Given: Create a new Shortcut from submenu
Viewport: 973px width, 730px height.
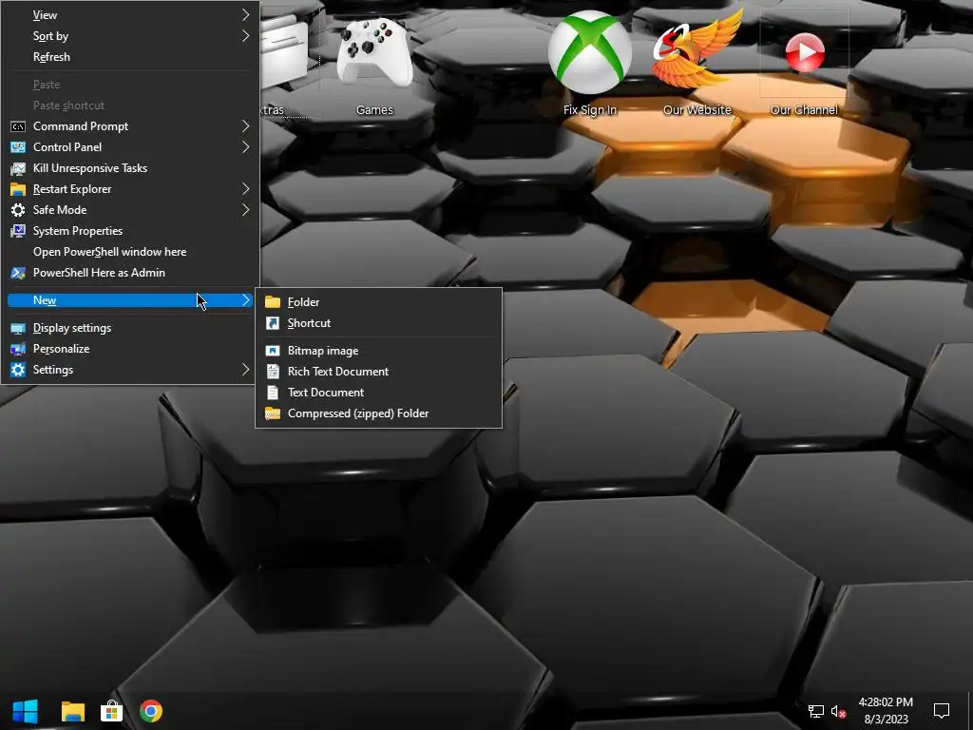Looking at the screenshot, I should (x=378, y=323).
